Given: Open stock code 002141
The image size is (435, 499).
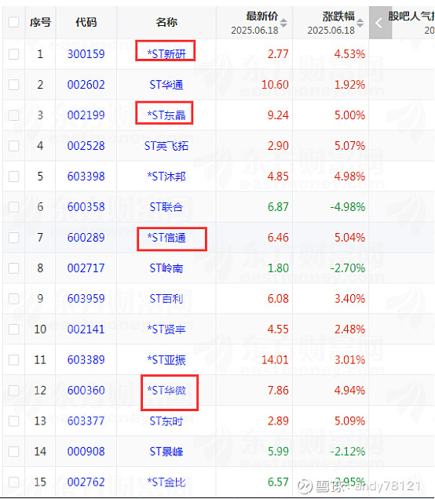Looking at the screenshot, I should click(x=86, y=329).
